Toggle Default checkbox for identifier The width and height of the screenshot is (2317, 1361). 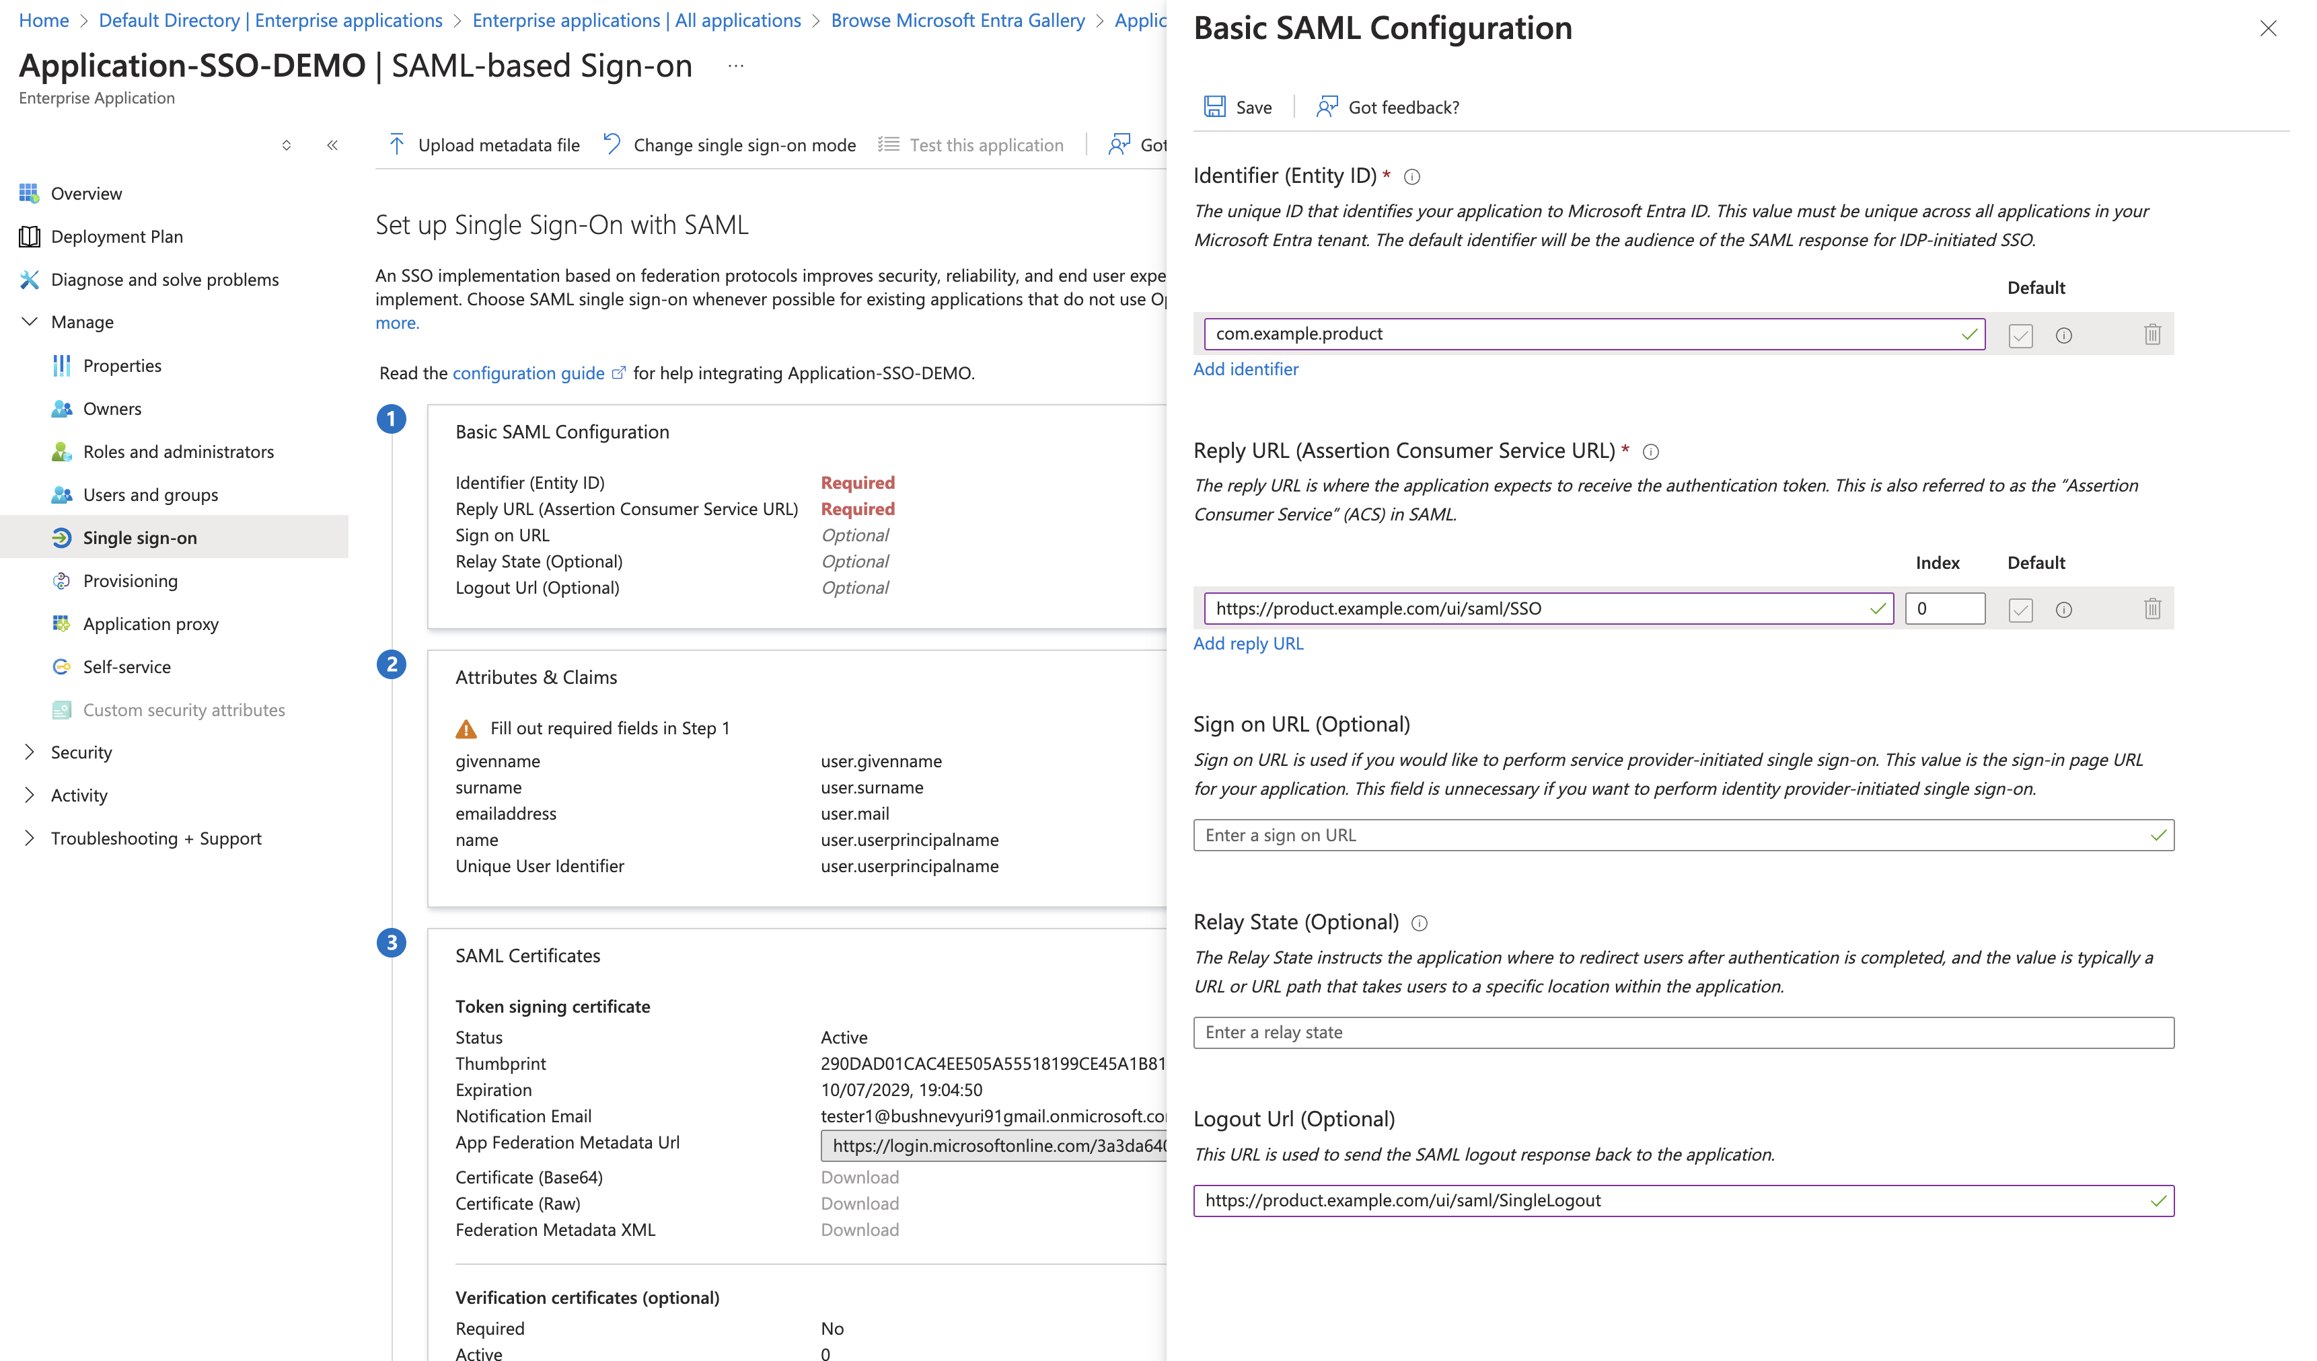(x=2020, y=336)
